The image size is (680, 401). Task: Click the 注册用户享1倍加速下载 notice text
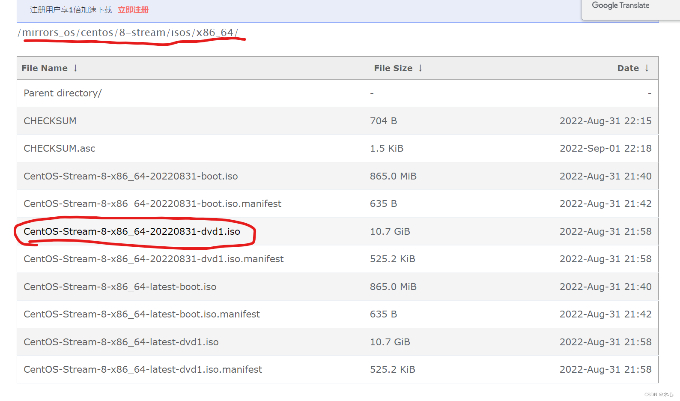click(x=71, y=10)
